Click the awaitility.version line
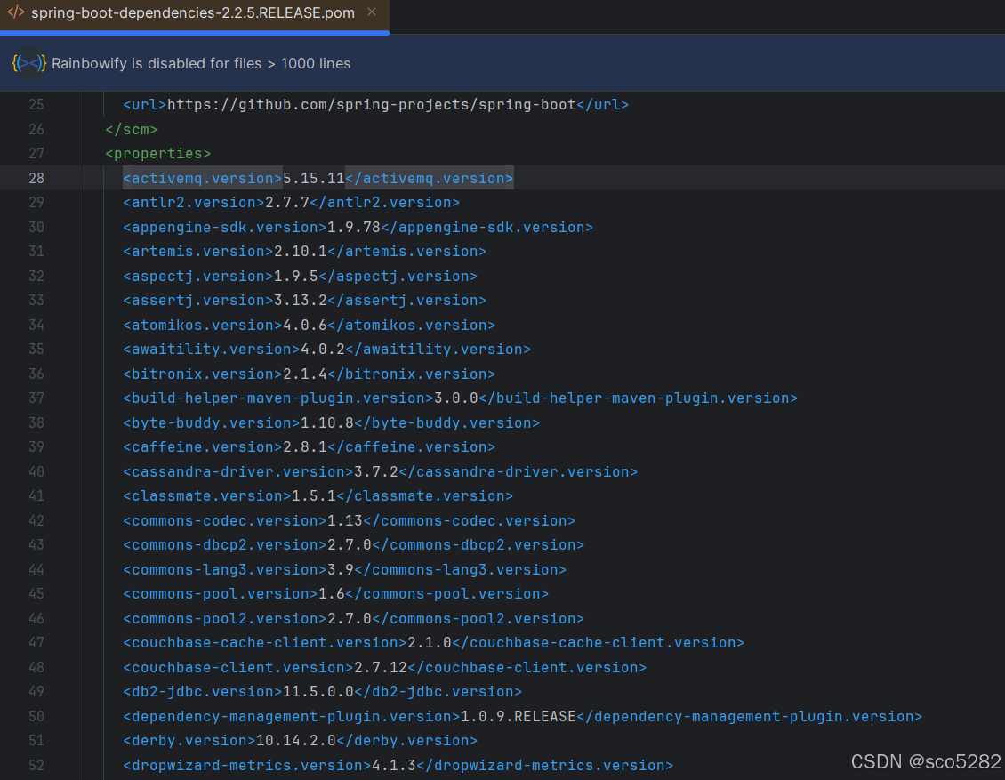 [x=327, y=350]
